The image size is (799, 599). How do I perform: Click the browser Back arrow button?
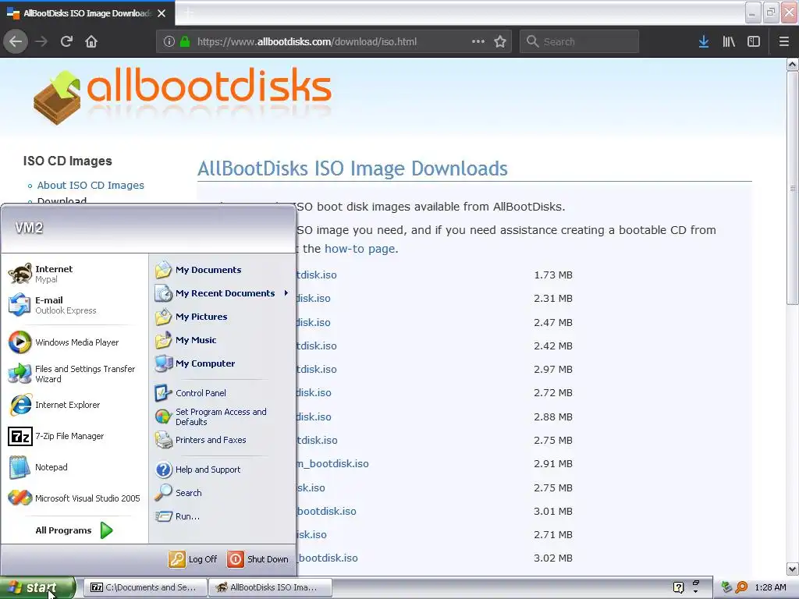[x=16, y=41]
